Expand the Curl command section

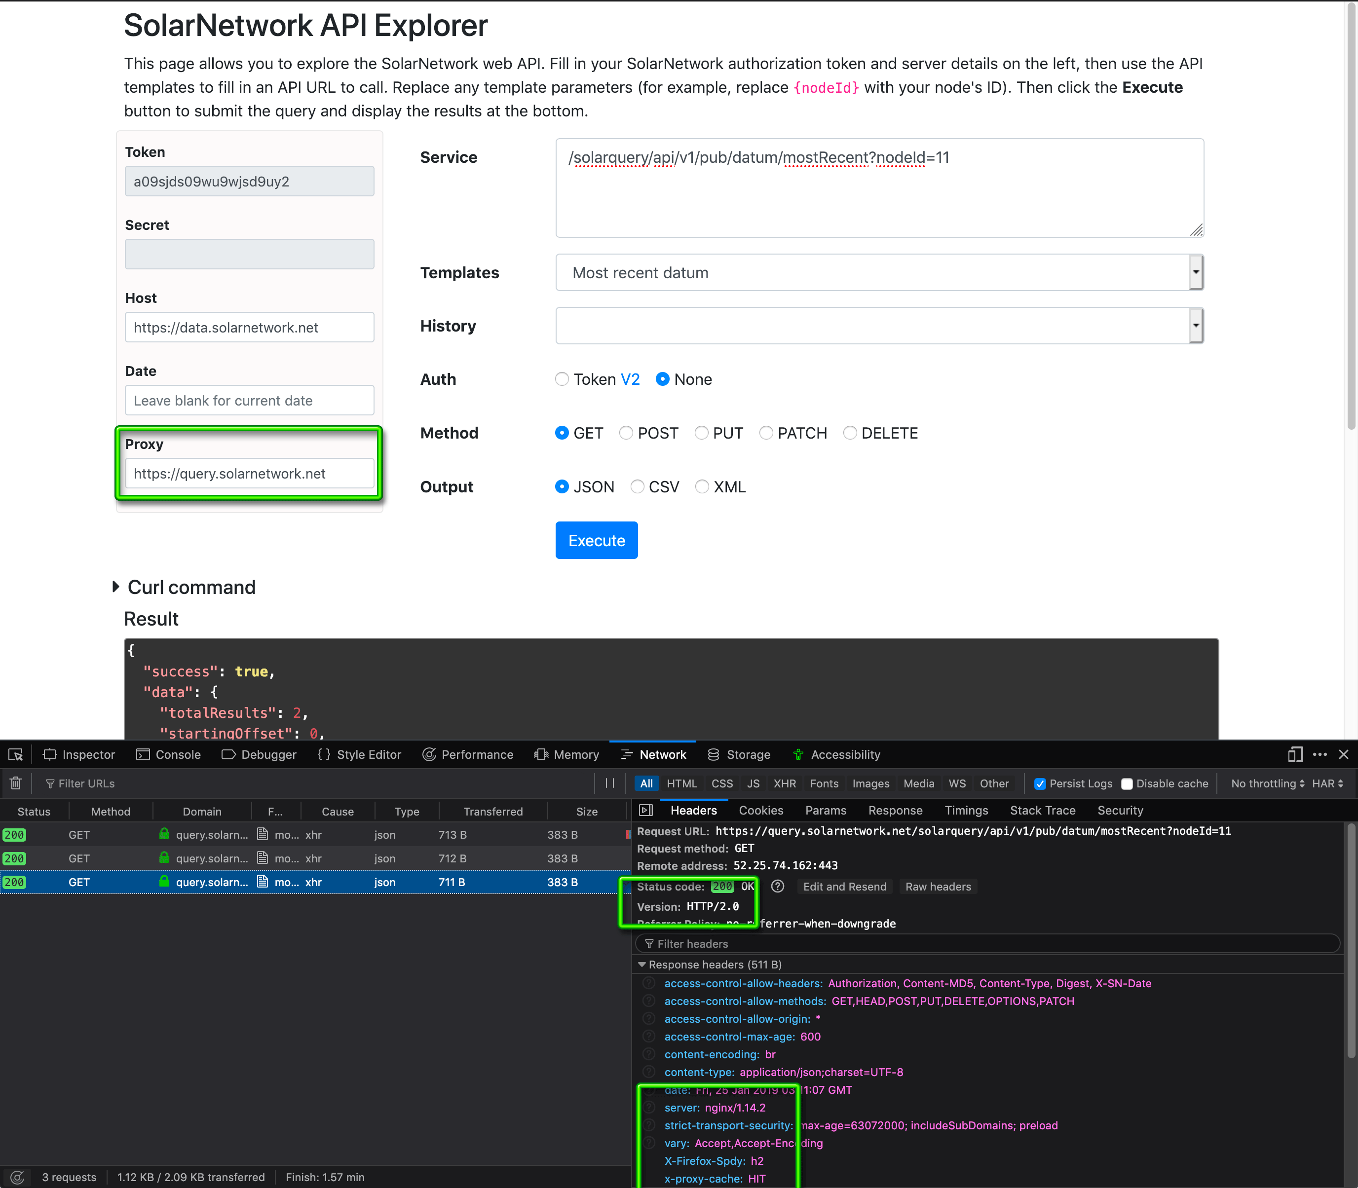point(116,587)
